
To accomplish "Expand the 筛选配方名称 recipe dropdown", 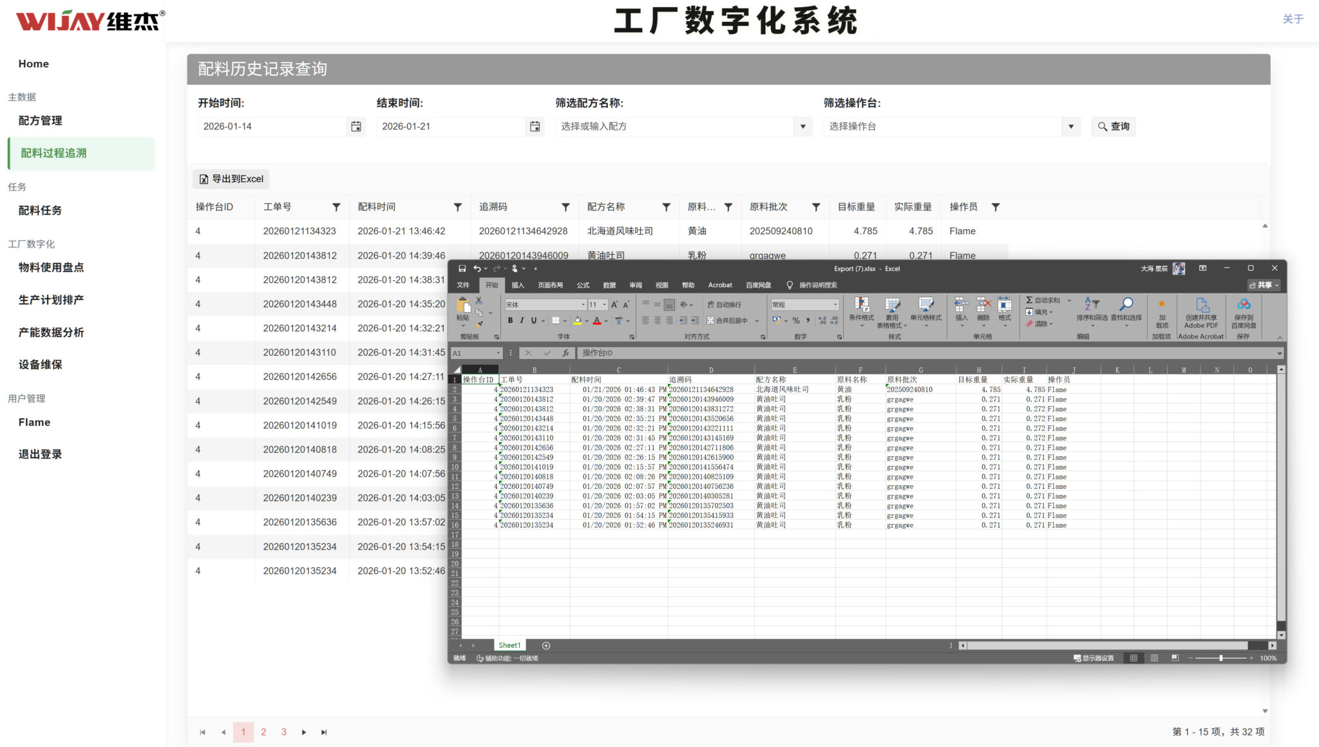I will click(x=802, y=127).
